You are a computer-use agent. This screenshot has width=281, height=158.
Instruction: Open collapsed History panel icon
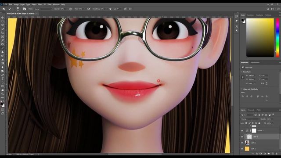(237, 16)
